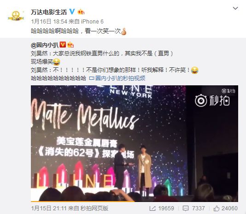The width and height of the screenshot is (246, 214).
Task: Click the blue verified V badge
Action: (72, 12)
